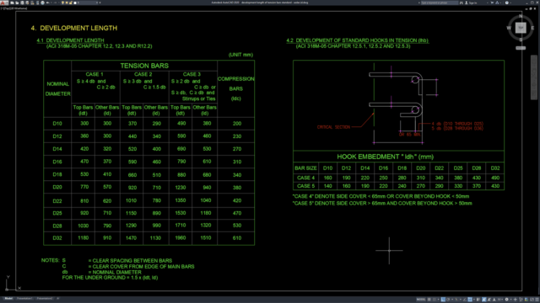Screen dimensions: 540x303
Task: Open the annotation scale dropdown in status bar
Action: [x=500, y=300]
